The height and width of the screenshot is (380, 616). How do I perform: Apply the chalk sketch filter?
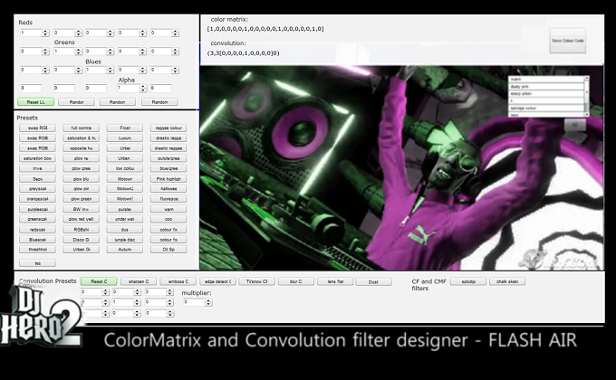pos(507,281)
